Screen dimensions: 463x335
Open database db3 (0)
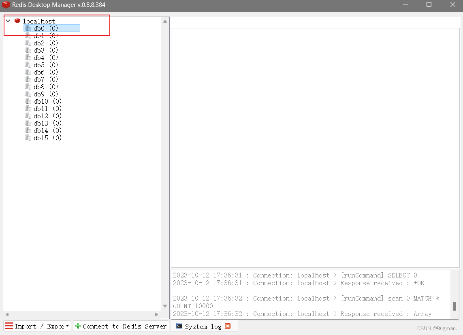(x=46, y=50)
